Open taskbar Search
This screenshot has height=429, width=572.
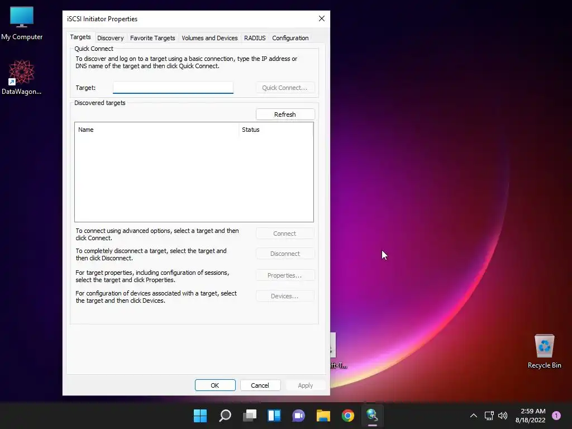point(225,416)
